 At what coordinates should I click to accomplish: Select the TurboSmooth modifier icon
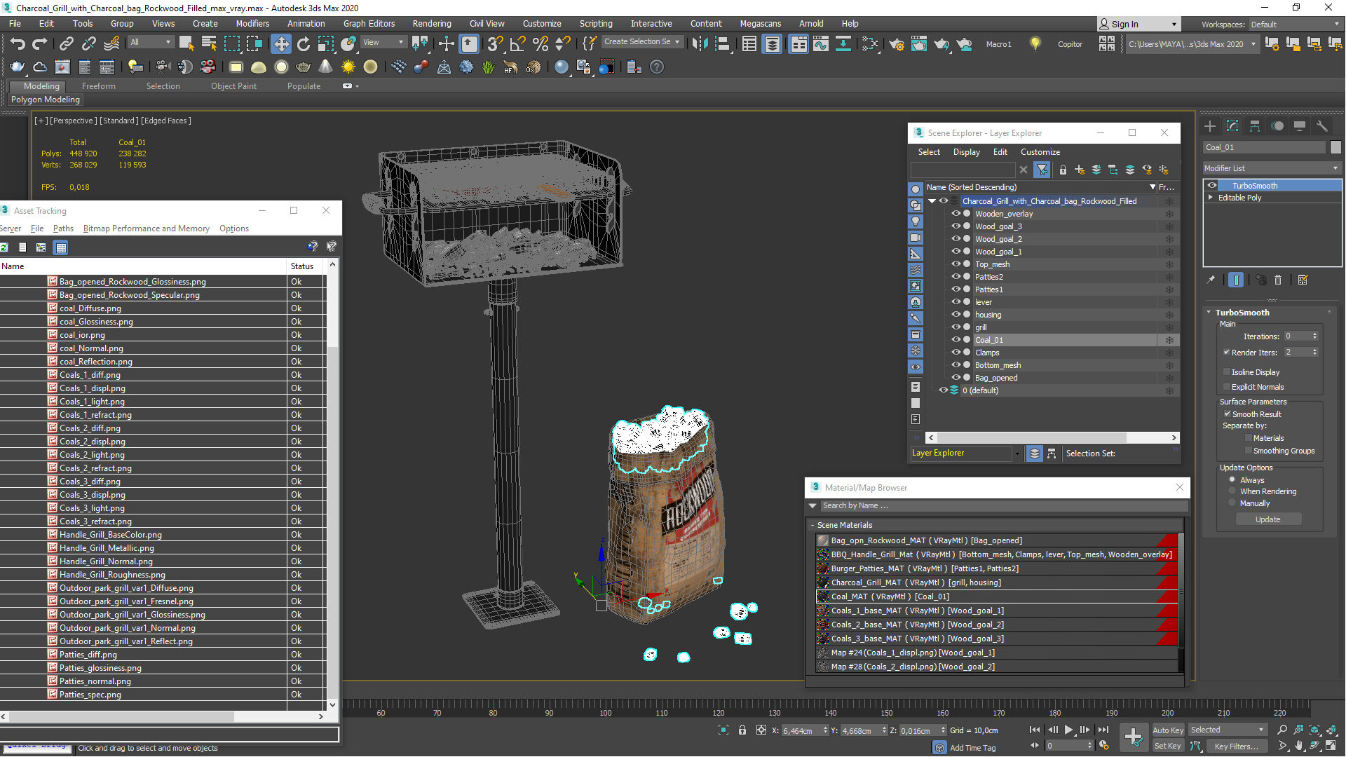[1211, 184]
